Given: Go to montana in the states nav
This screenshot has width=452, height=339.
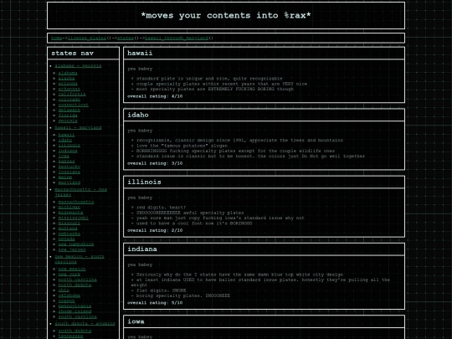Looking at the screenshot, I should point(68,229).
